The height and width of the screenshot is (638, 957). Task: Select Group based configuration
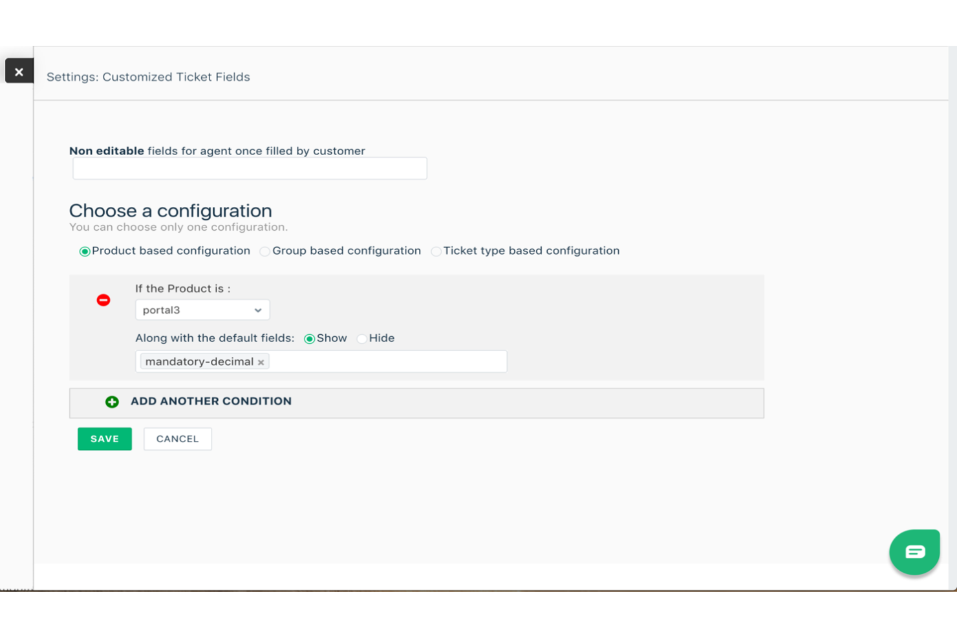[x=264, y=251]
